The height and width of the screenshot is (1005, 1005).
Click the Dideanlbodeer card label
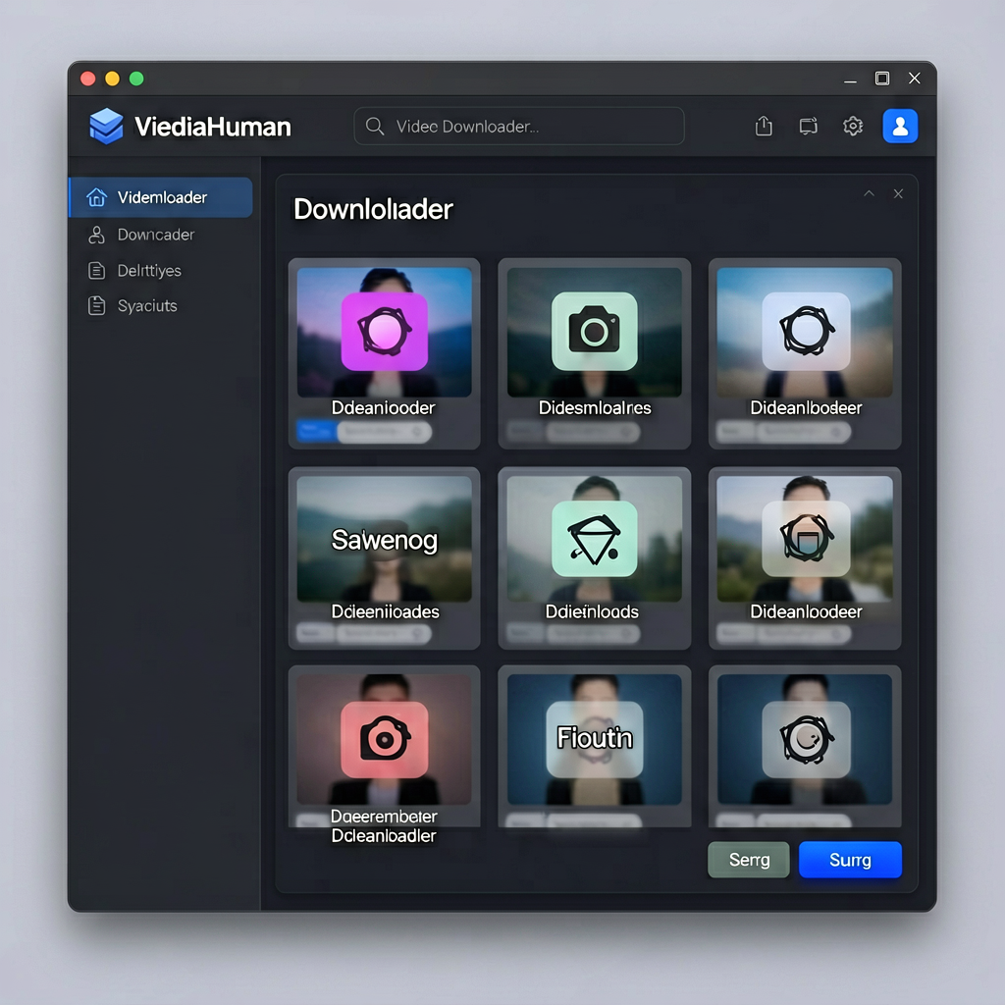tap(806, 407)
